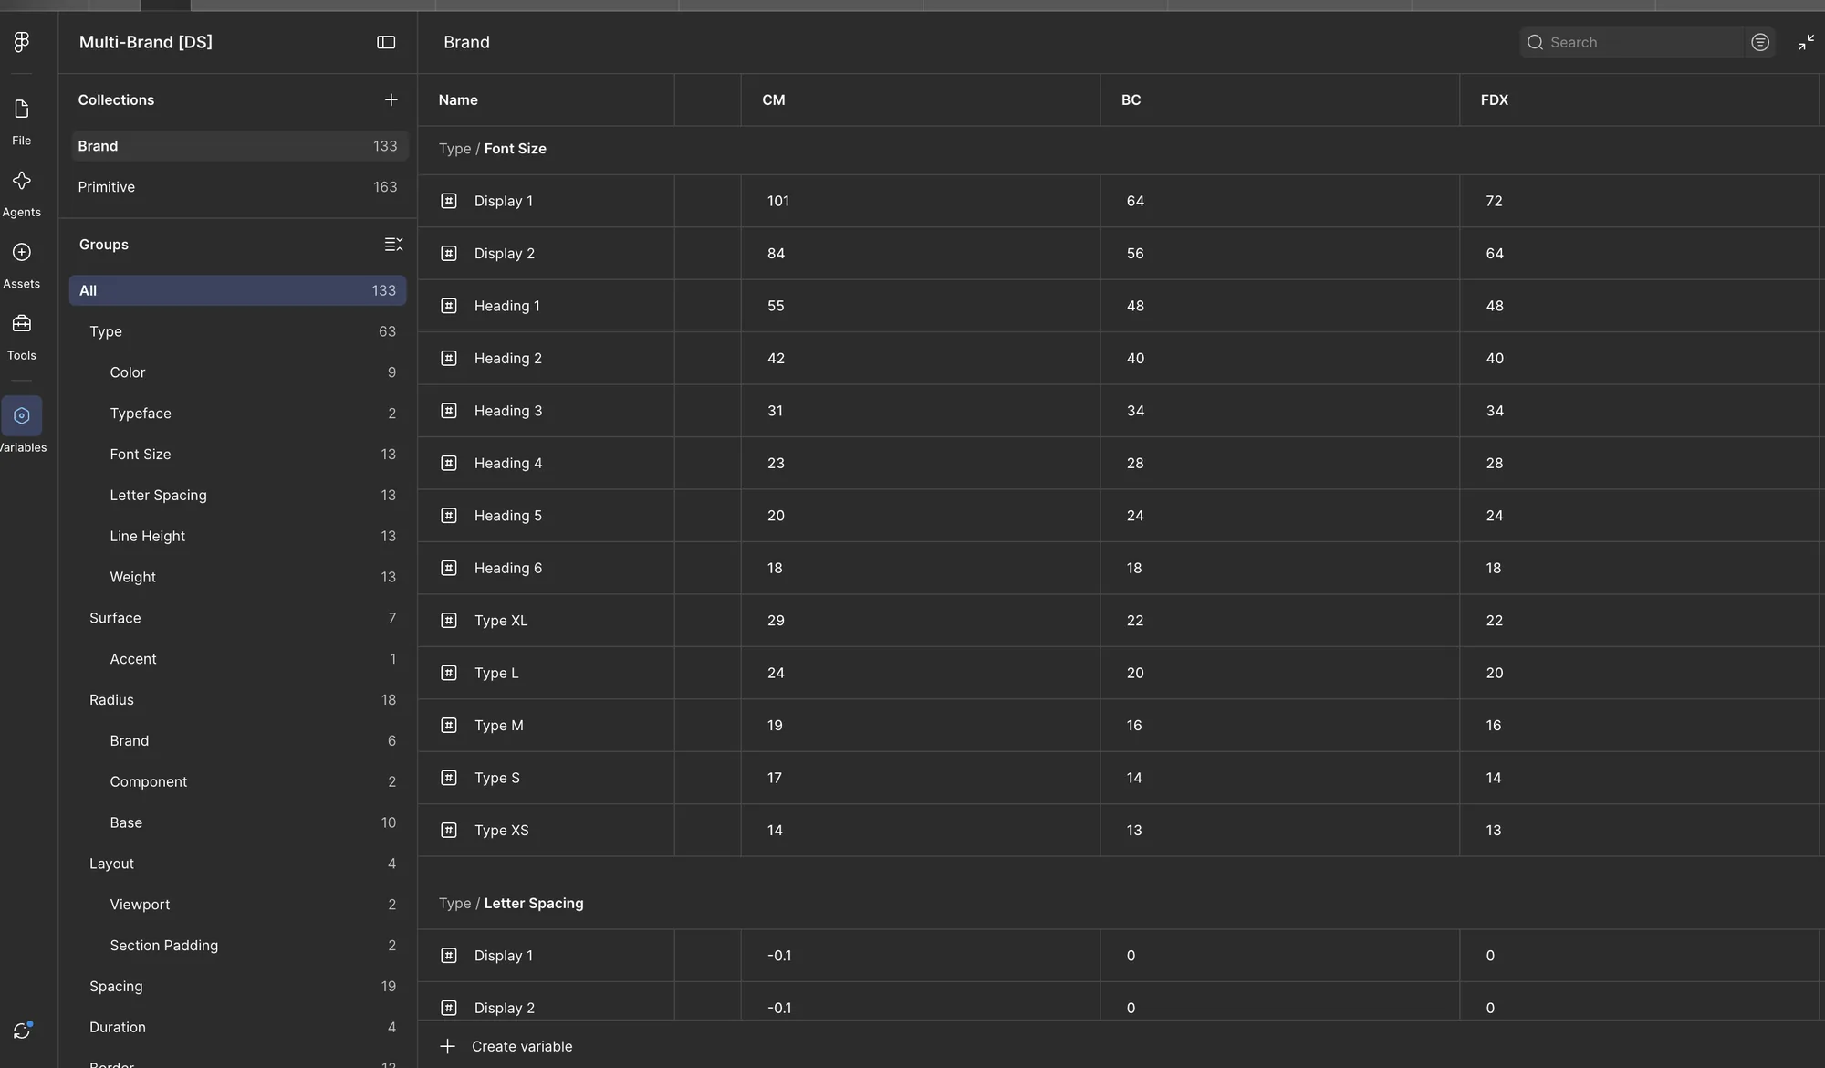Collapse the variables window with arrows icon

(1806, 42)
